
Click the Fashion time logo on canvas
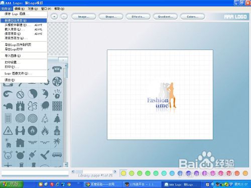[162, 97]
